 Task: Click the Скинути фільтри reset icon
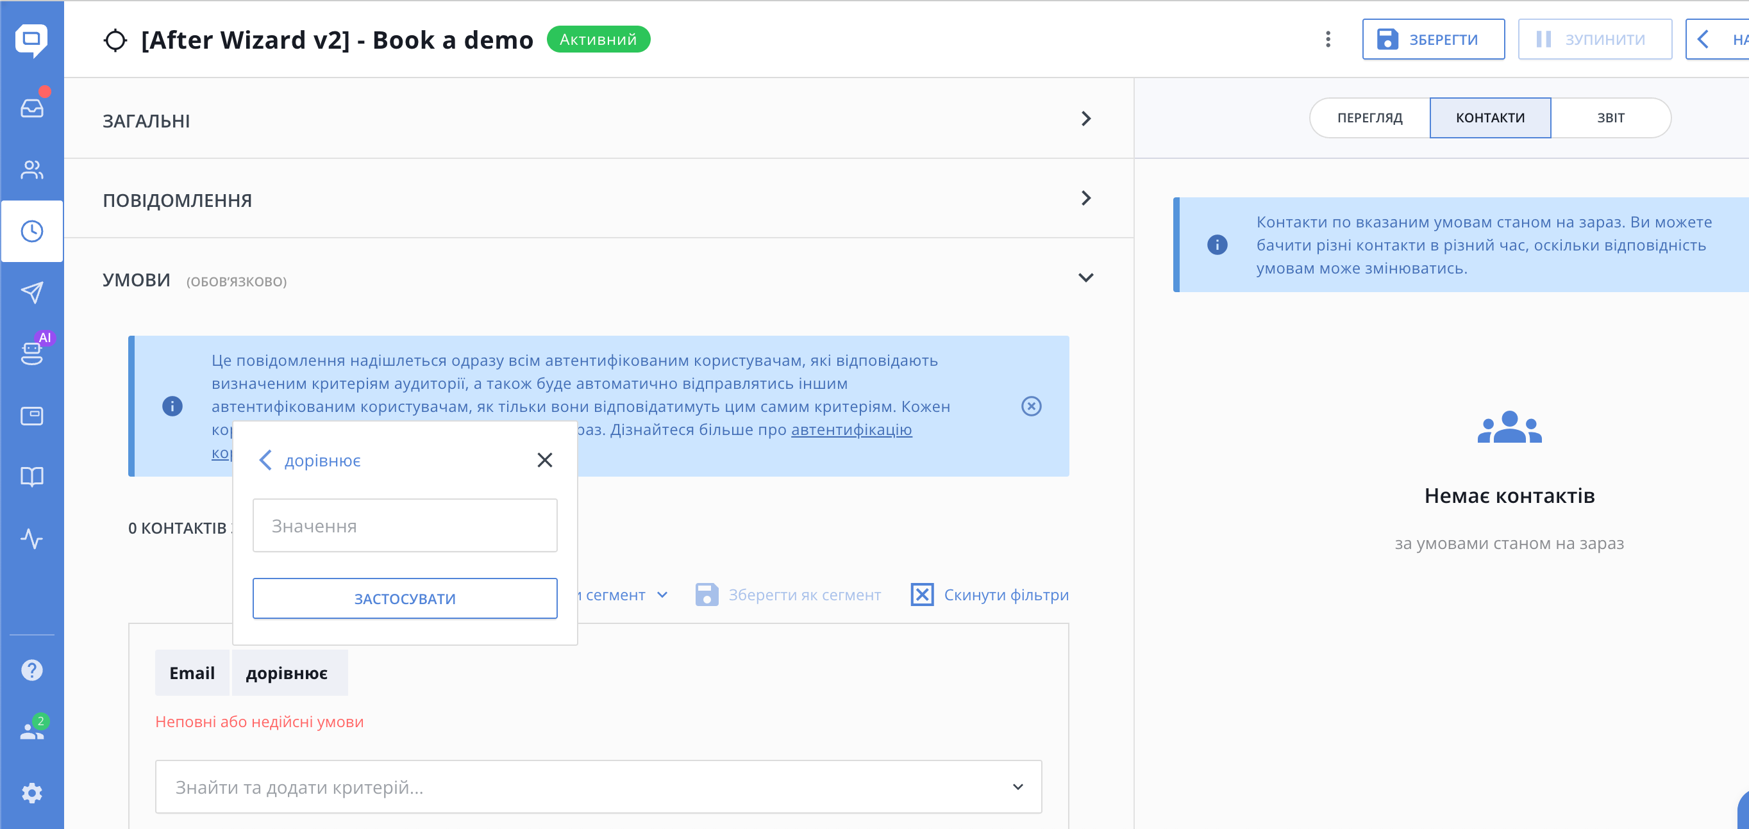[921, 595]
